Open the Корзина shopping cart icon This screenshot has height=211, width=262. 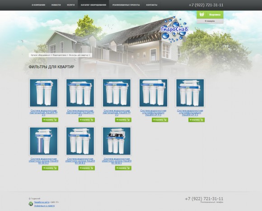coord(202,14)
